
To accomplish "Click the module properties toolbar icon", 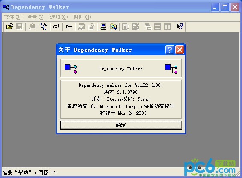I will pyautogui.click(x=91, y=26).
